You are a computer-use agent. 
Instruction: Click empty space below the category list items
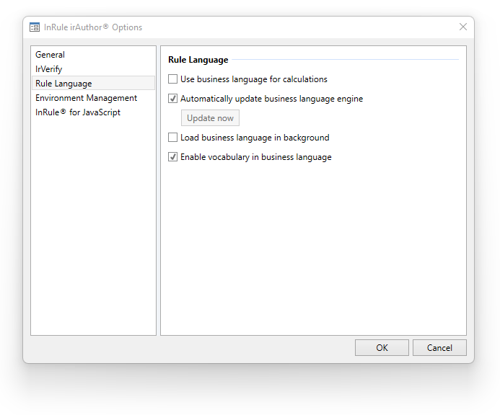pos(93,231)
